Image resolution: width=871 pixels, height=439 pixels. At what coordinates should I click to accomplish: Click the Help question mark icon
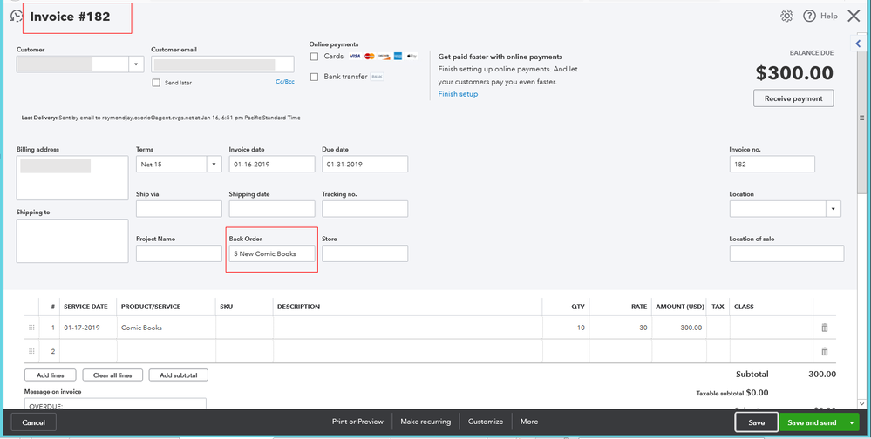click(809, 16)
